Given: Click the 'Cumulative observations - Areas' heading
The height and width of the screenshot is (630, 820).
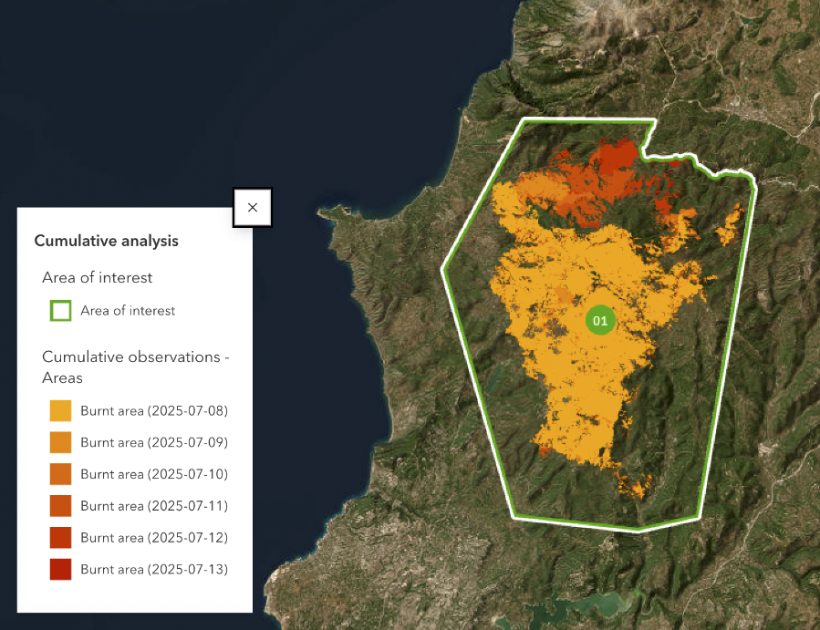Looking at the screenshot, I should (135, 367).
